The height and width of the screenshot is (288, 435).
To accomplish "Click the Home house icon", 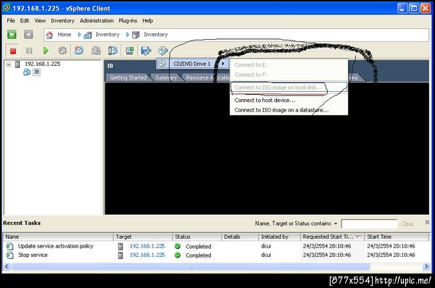I will [x=49, y=35].
